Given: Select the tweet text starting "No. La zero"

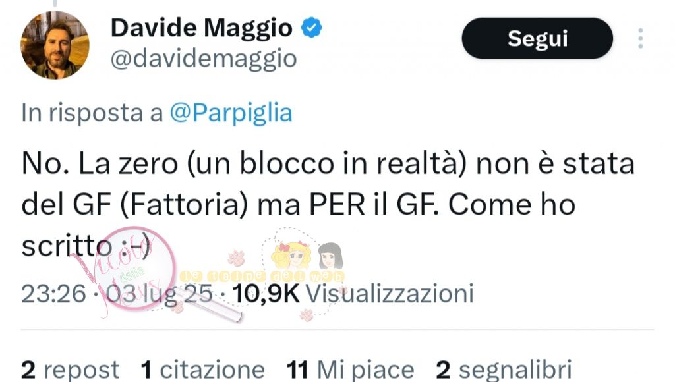Looking at the screenshot, I should point(328,205).
